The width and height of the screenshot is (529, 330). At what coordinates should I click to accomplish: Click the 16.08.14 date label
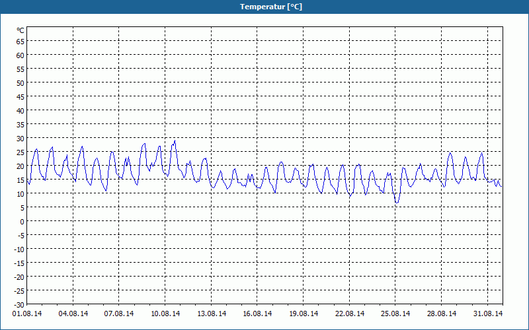coord(257,313)
